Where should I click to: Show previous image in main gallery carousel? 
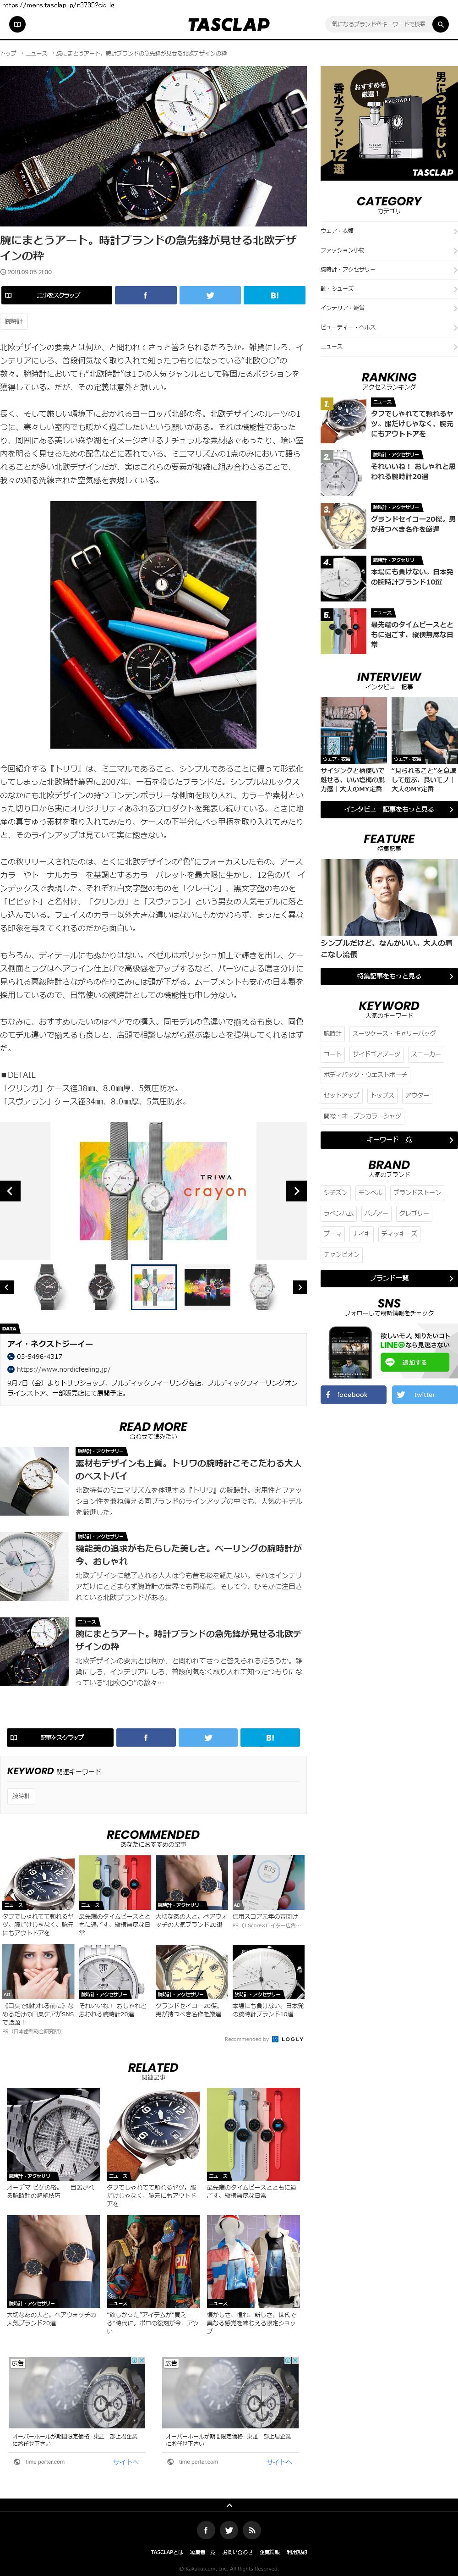(x=10, y=1190)
